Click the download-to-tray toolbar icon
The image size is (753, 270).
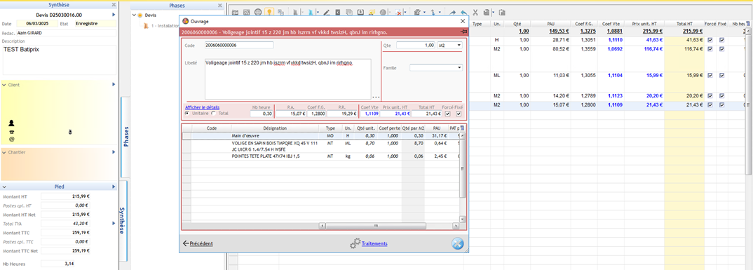click(x=360, y=12)
